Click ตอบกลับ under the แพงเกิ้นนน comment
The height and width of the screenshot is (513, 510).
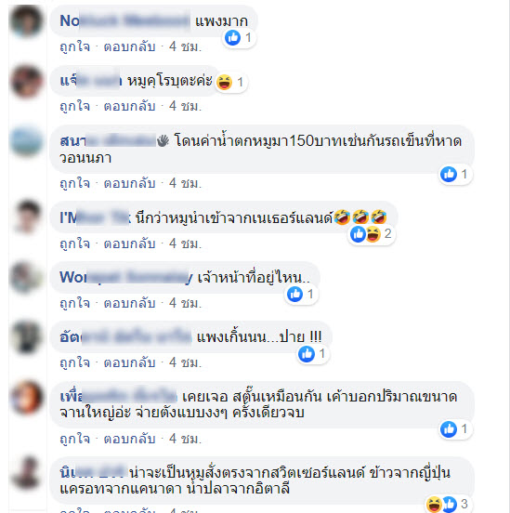tap(129, 362)
